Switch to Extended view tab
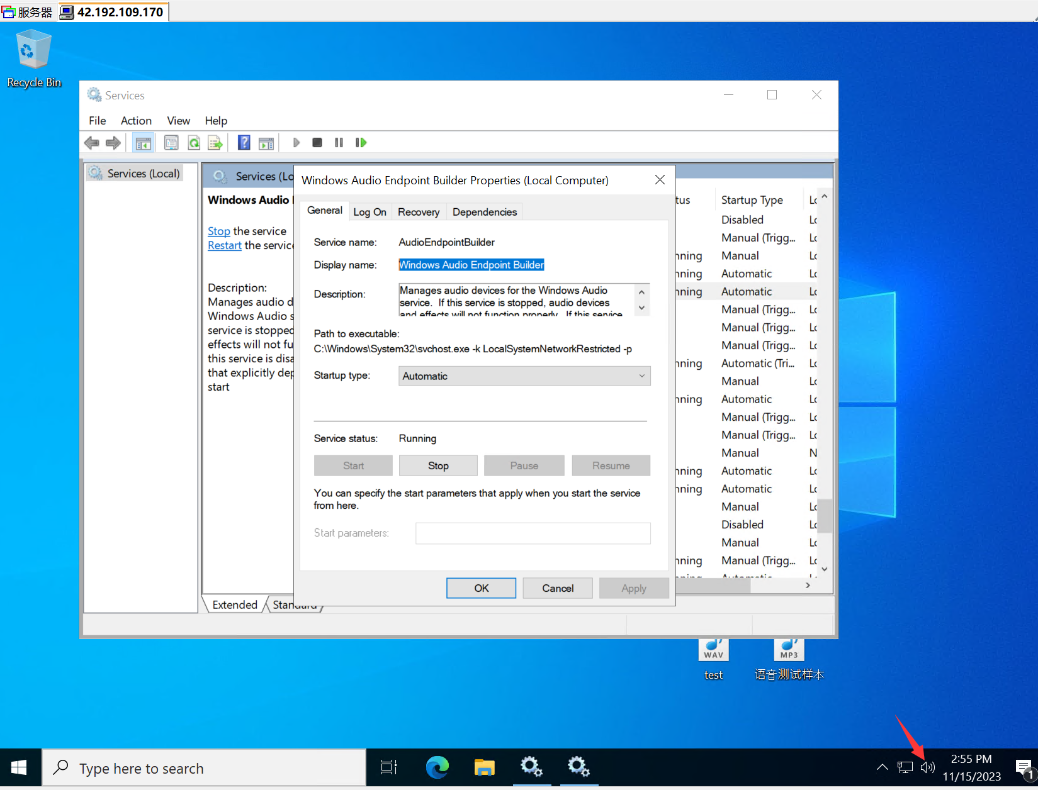 click(x=235, y=605)
